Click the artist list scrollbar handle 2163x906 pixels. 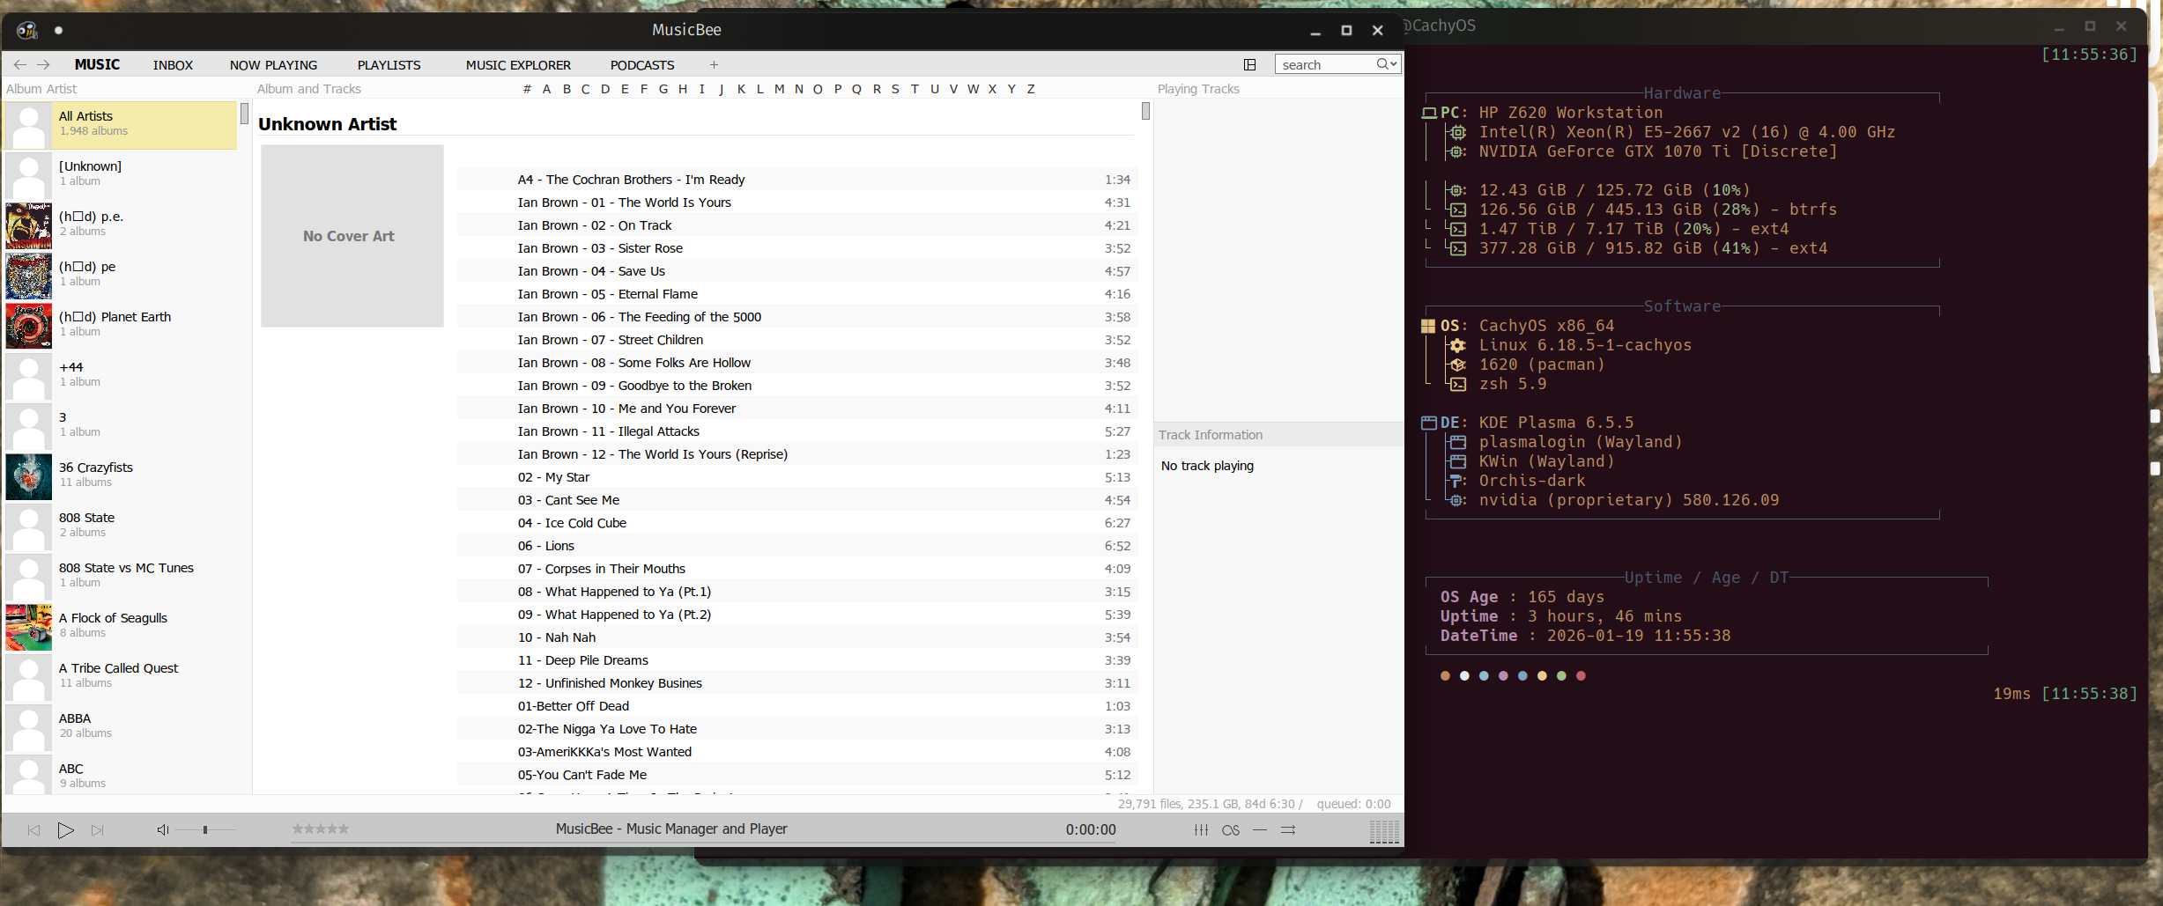(x=244, y=113)
